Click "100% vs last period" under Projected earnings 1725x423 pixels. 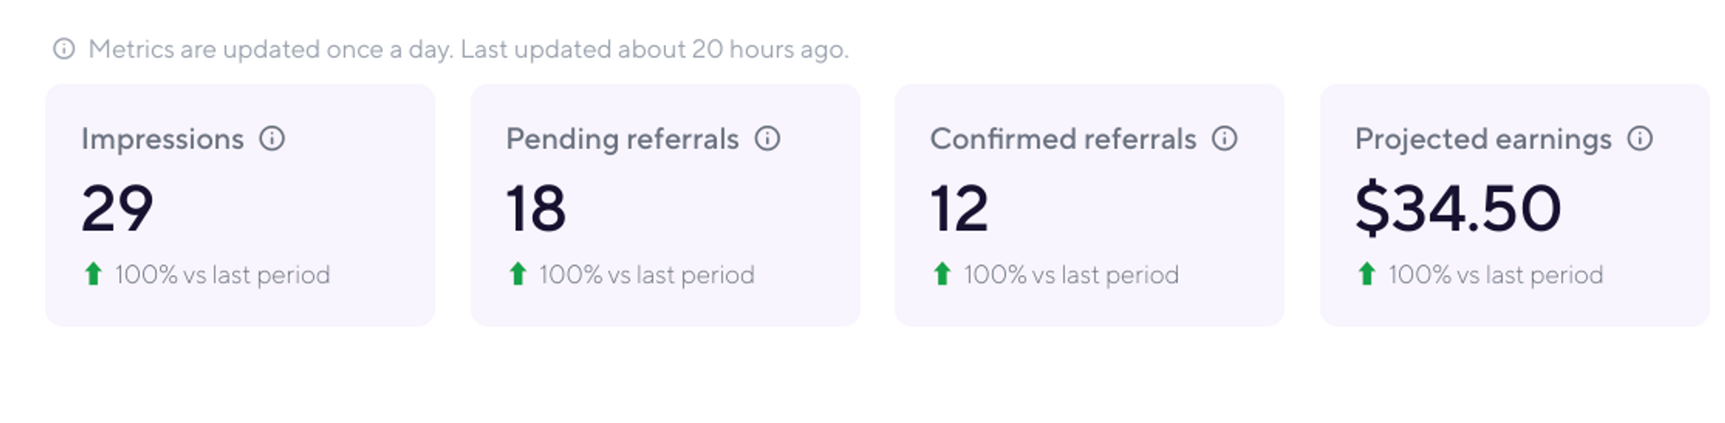coord(1496,275)
